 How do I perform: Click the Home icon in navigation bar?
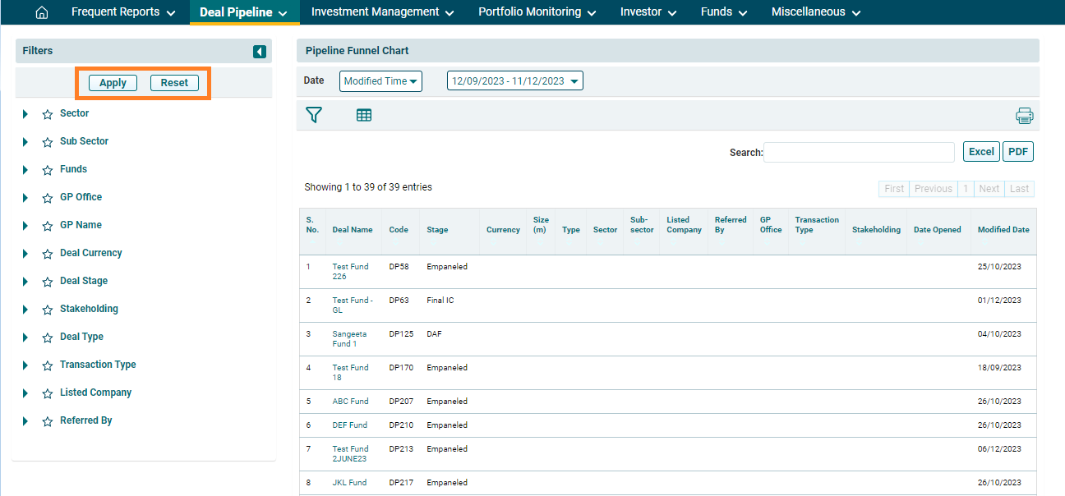tap(42, 12)
